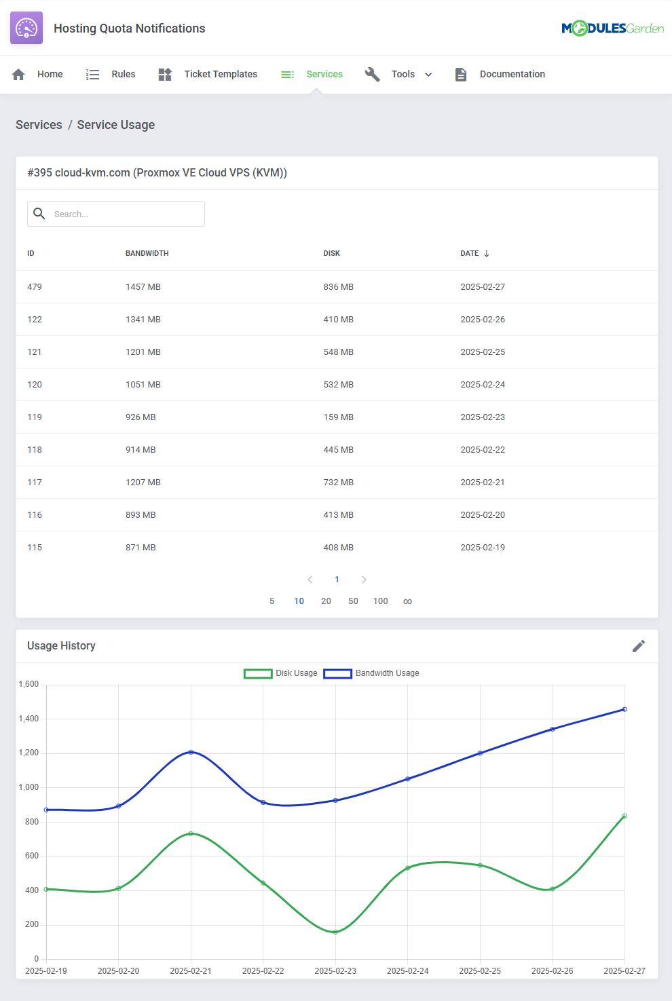Click the Tools wrench icon
The image size is (672, 1001).
[x=372, y=74]
